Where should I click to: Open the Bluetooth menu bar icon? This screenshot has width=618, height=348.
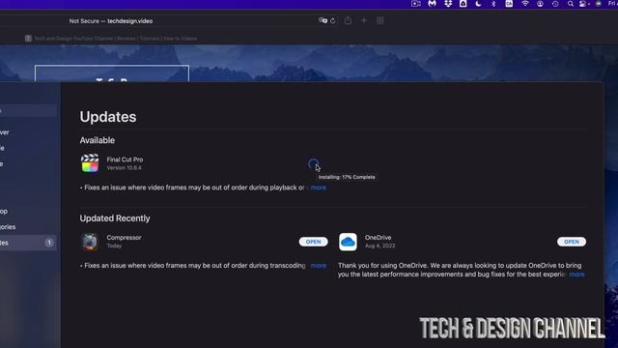pyautogui.click(x=493, y=4)
